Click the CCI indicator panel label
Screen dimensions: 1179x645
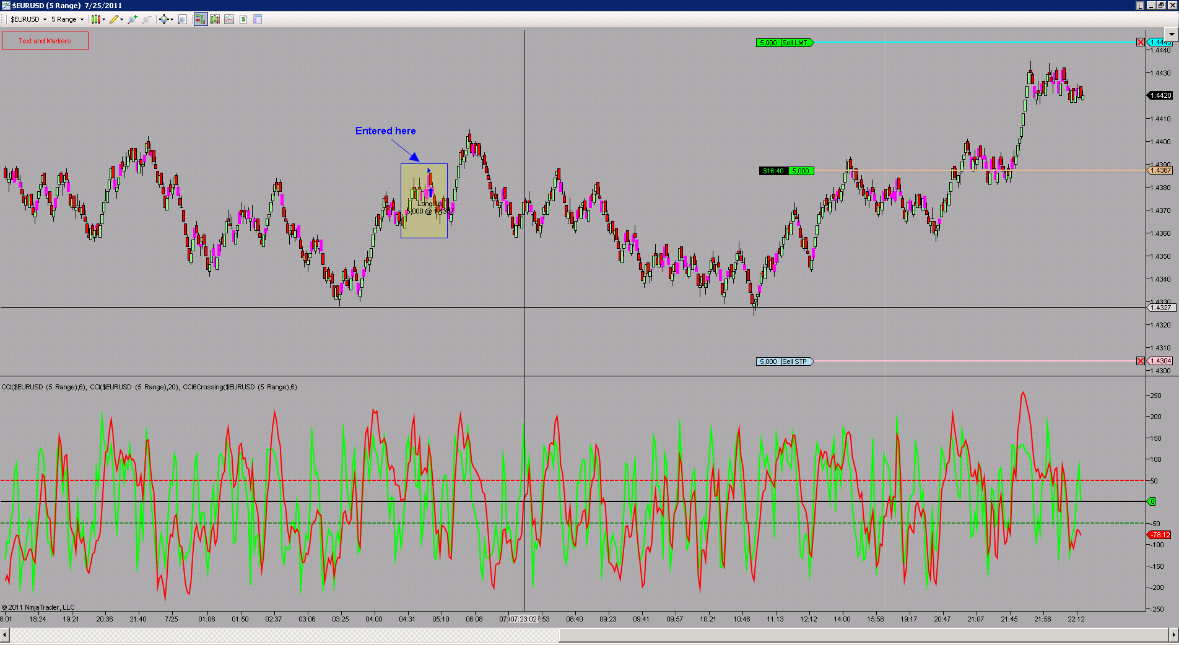point(149,387)
